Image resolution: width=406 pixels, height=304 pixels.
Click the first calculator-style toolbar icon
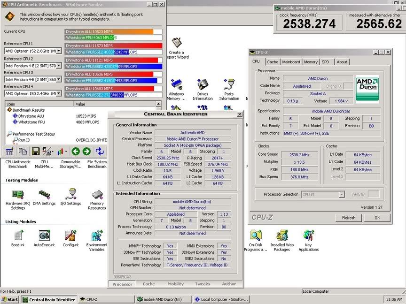(x=9, y=152)
